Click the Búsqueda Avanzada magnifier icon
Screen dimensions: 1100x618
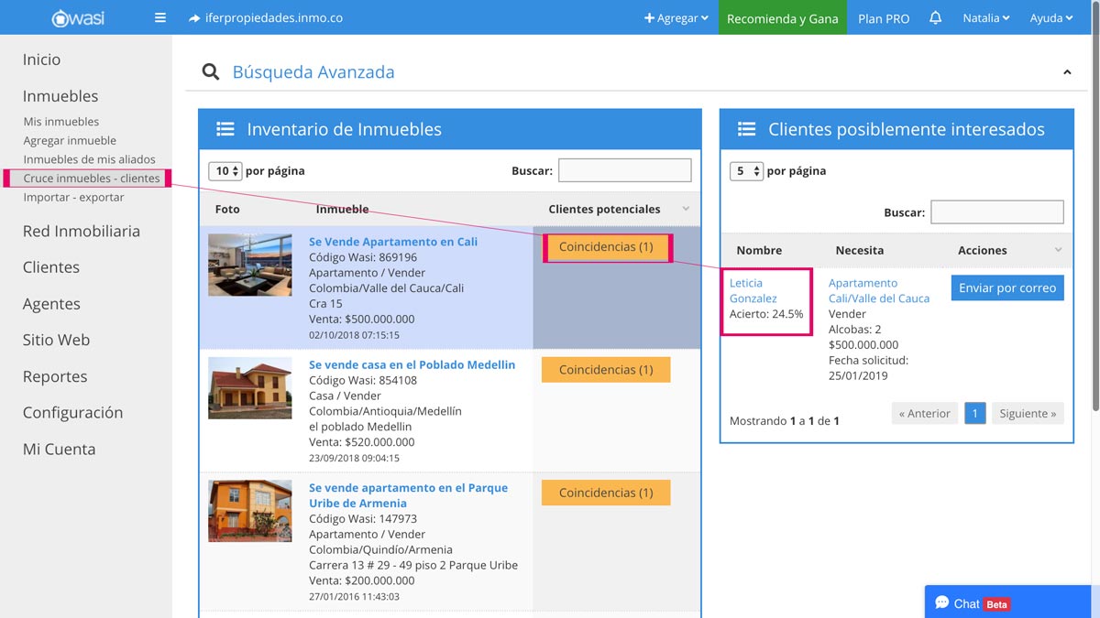(x=211, y=72)
